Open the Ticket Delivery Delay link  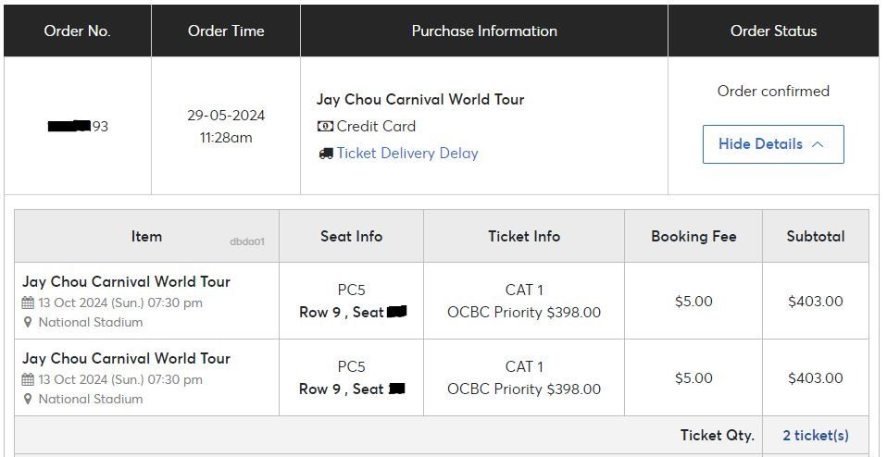pyautogui.click(x=407, y=153)
